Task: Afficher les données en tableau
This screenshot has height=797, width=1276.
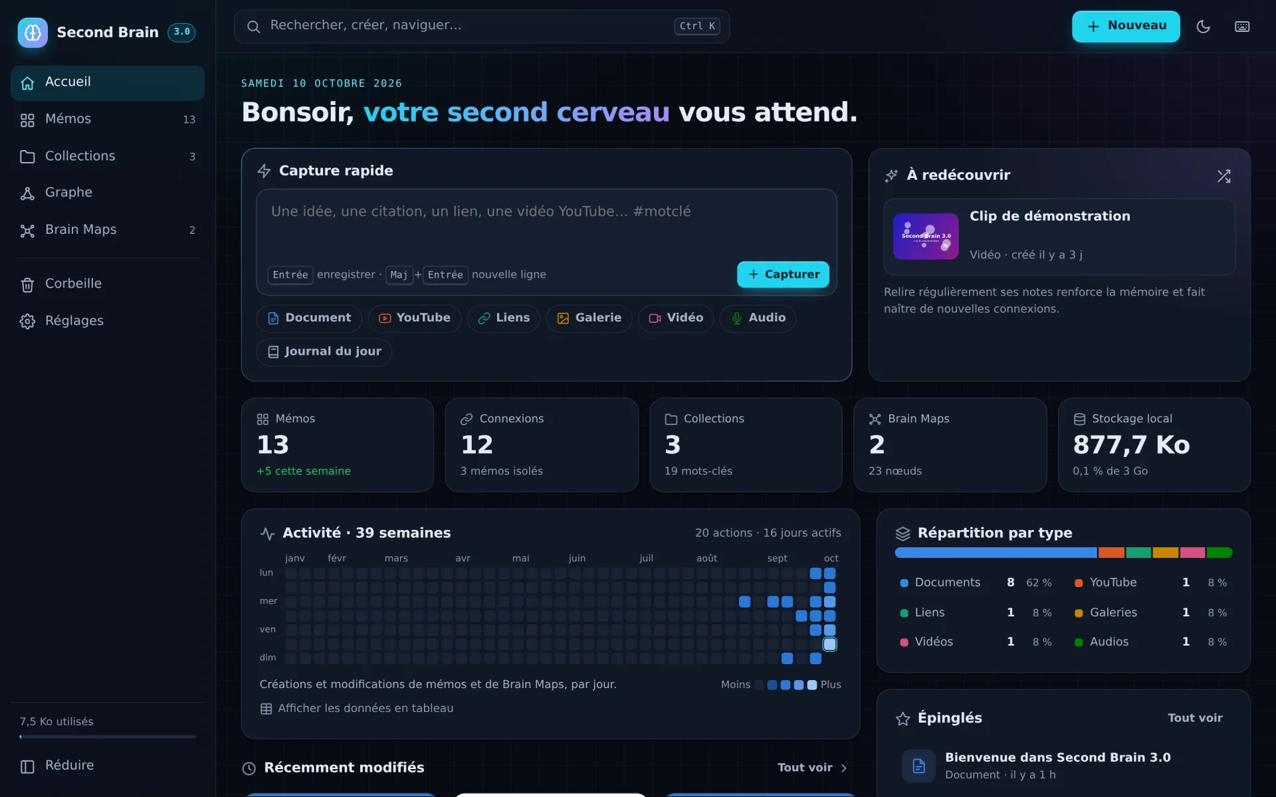Action: (x=357, y=709)
